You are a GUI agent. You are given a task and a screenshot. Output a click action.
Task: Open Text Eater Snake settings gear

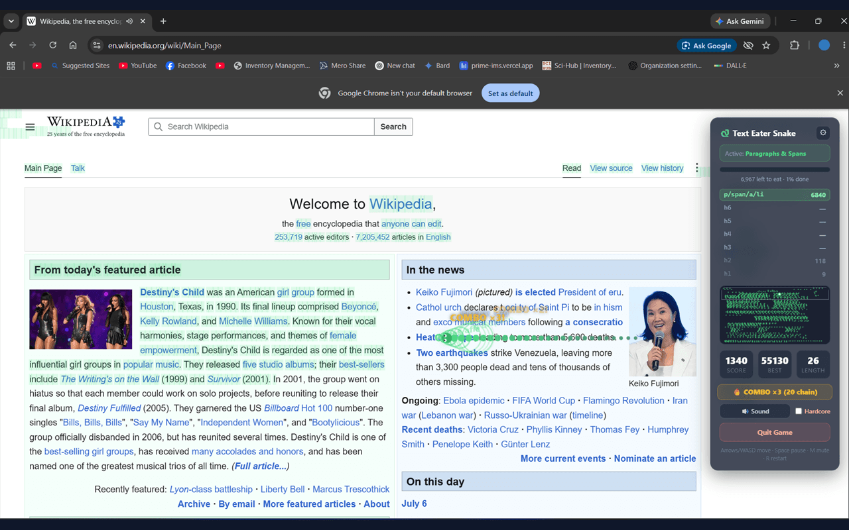click(x=823, y=132)
